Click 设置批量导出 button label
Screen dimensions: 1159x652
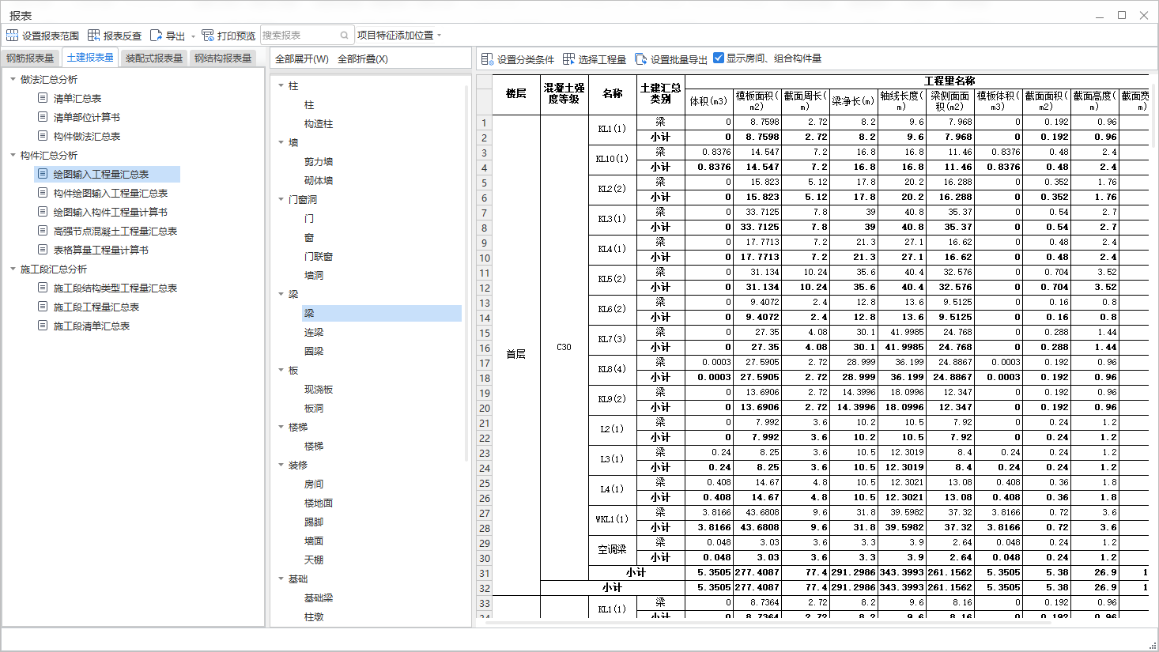[x=679, y=59]
